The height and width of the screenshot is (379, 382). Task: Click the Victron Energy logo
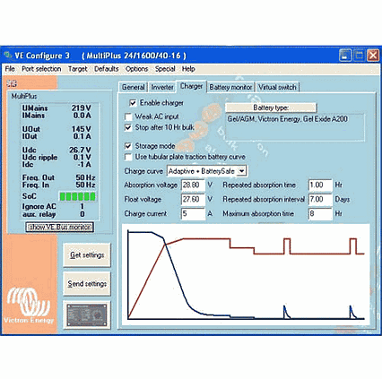click(29, 306)
